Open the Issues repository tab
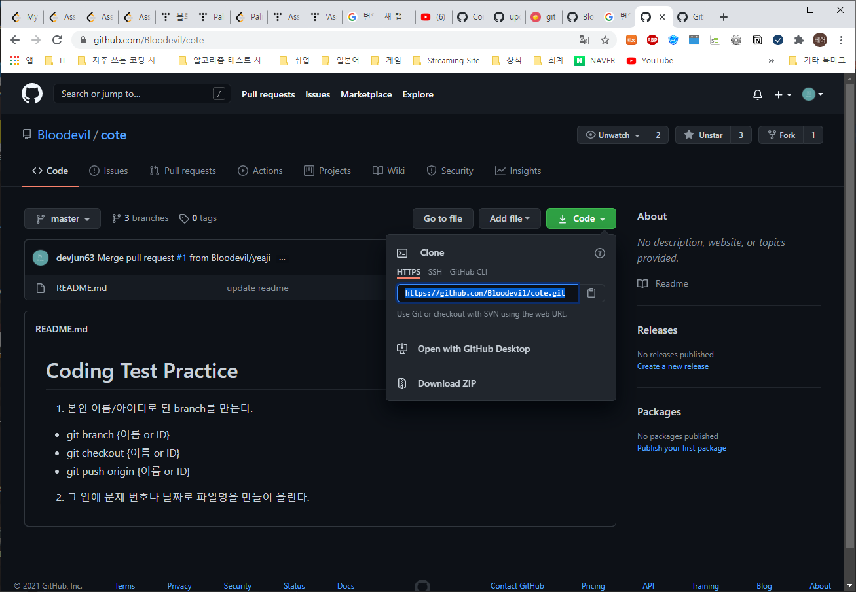 pos(109,171)
